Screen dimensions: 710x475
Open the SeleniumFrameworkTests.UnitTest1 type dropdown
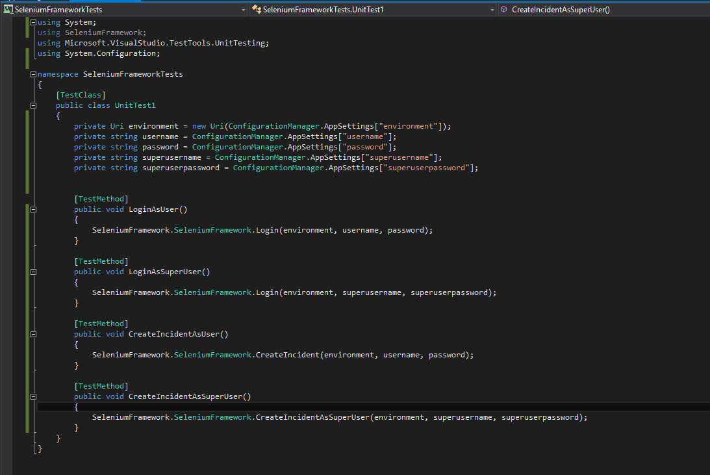(374, 10)
